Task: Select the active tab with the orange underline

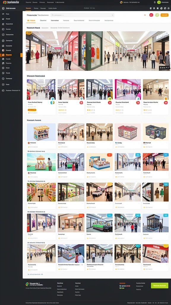Action: [31, 21]
